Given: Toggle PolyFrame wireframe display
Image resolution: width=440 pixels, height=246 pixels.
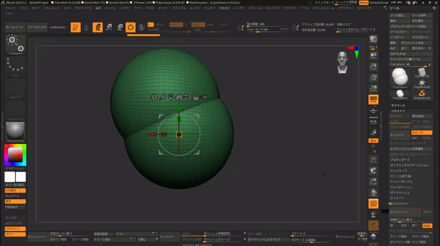Looking at the screenshot, I should point(373,204).
